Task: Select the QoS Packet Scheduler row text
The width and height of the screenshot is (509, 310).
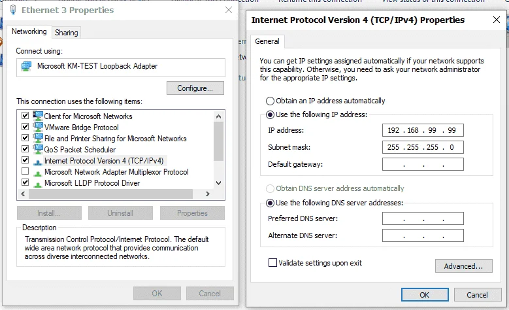Action: (80, 150)
